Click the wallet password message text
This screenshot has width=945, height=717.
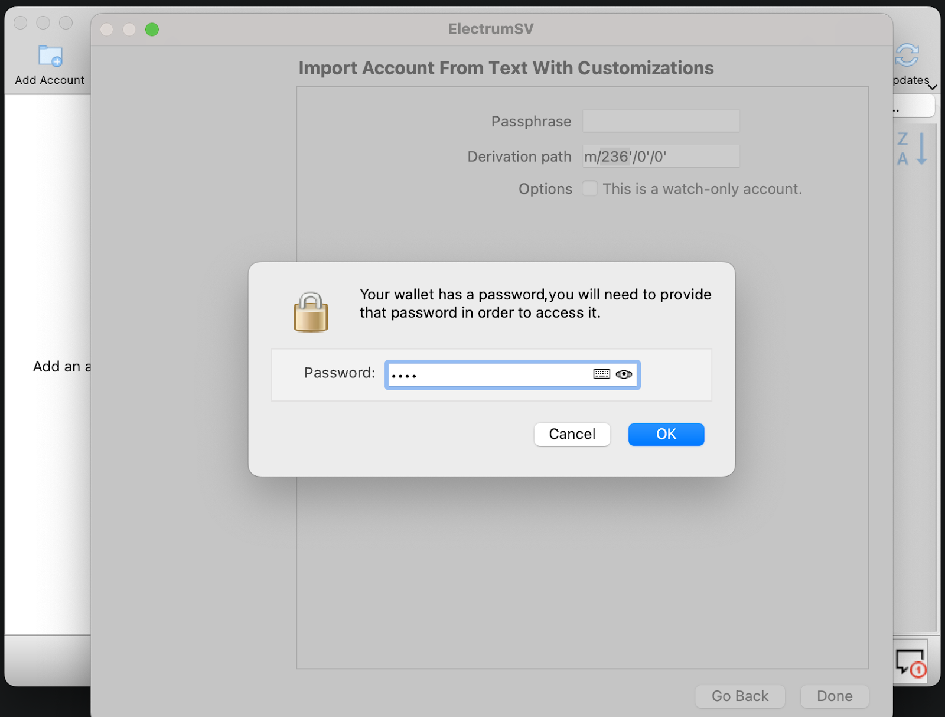tap(536, 304)
